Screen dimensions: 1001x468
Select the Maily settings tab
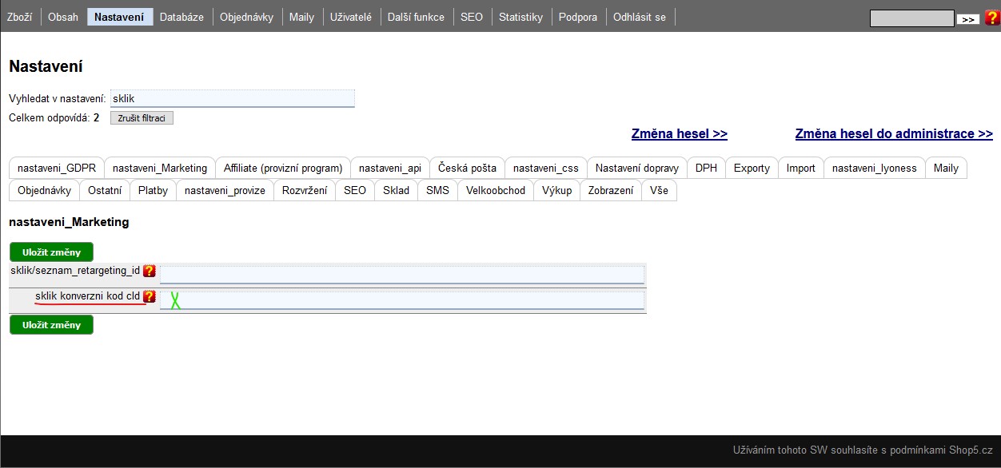coord(947,168)
